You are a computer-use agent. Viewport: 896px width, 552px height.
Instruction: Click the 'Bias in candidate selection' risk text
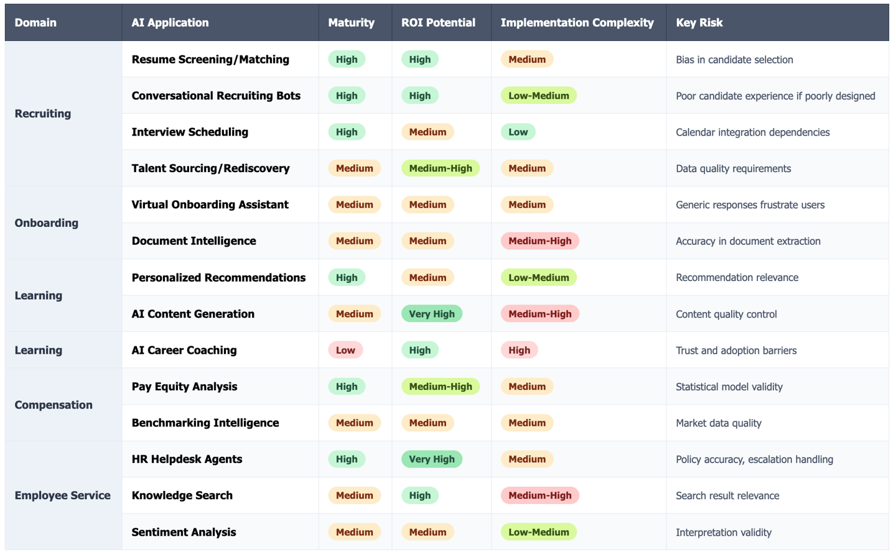[x=734, y=60]
